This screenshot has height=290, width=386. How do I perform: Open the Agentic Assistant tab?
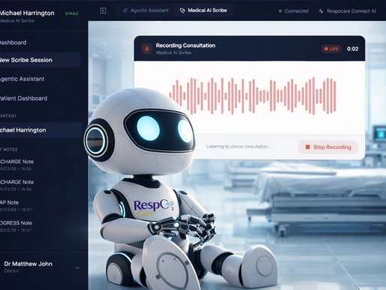tap(146, 11)
